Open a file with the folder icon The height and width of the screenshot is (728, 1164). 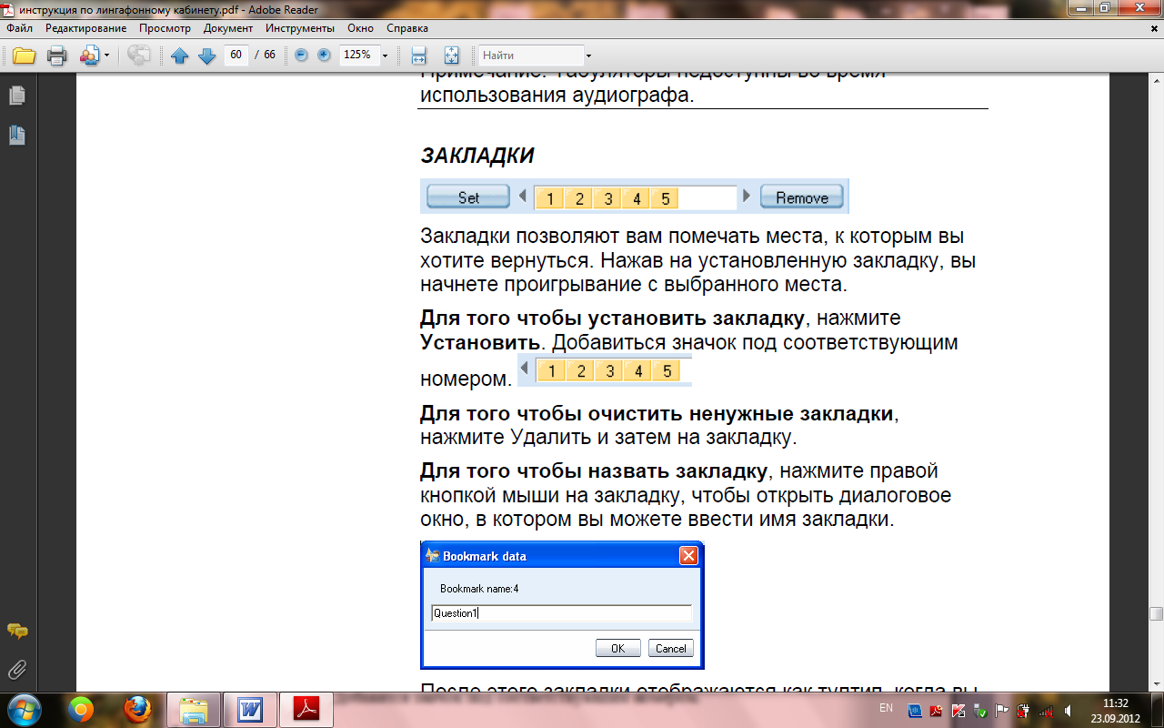(x=24, y=56)
